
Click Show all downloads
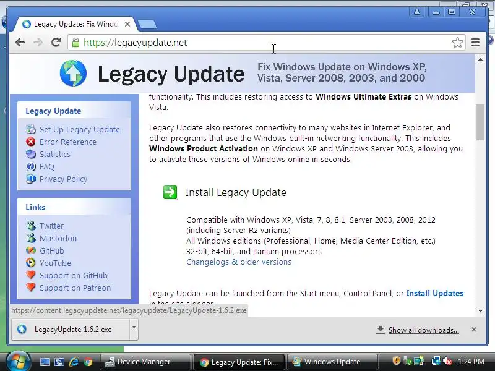point(424,330)
